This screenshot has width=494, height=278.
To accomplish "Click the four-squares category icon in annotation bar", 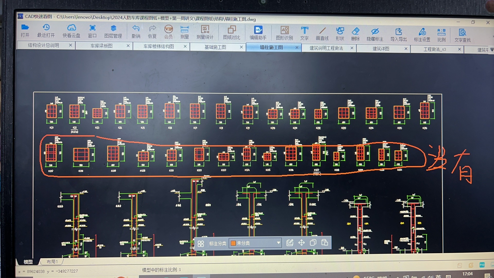I will (201, 244).
